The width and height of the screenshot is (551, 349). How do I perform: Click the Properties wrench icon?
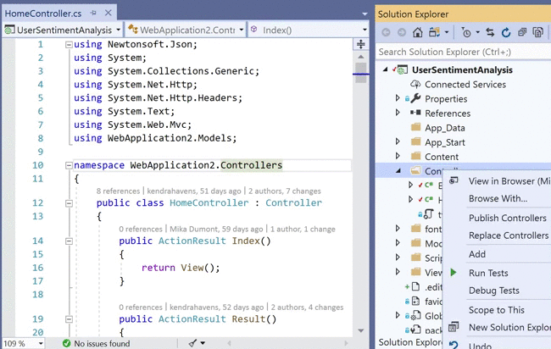(x=415, y=98)
